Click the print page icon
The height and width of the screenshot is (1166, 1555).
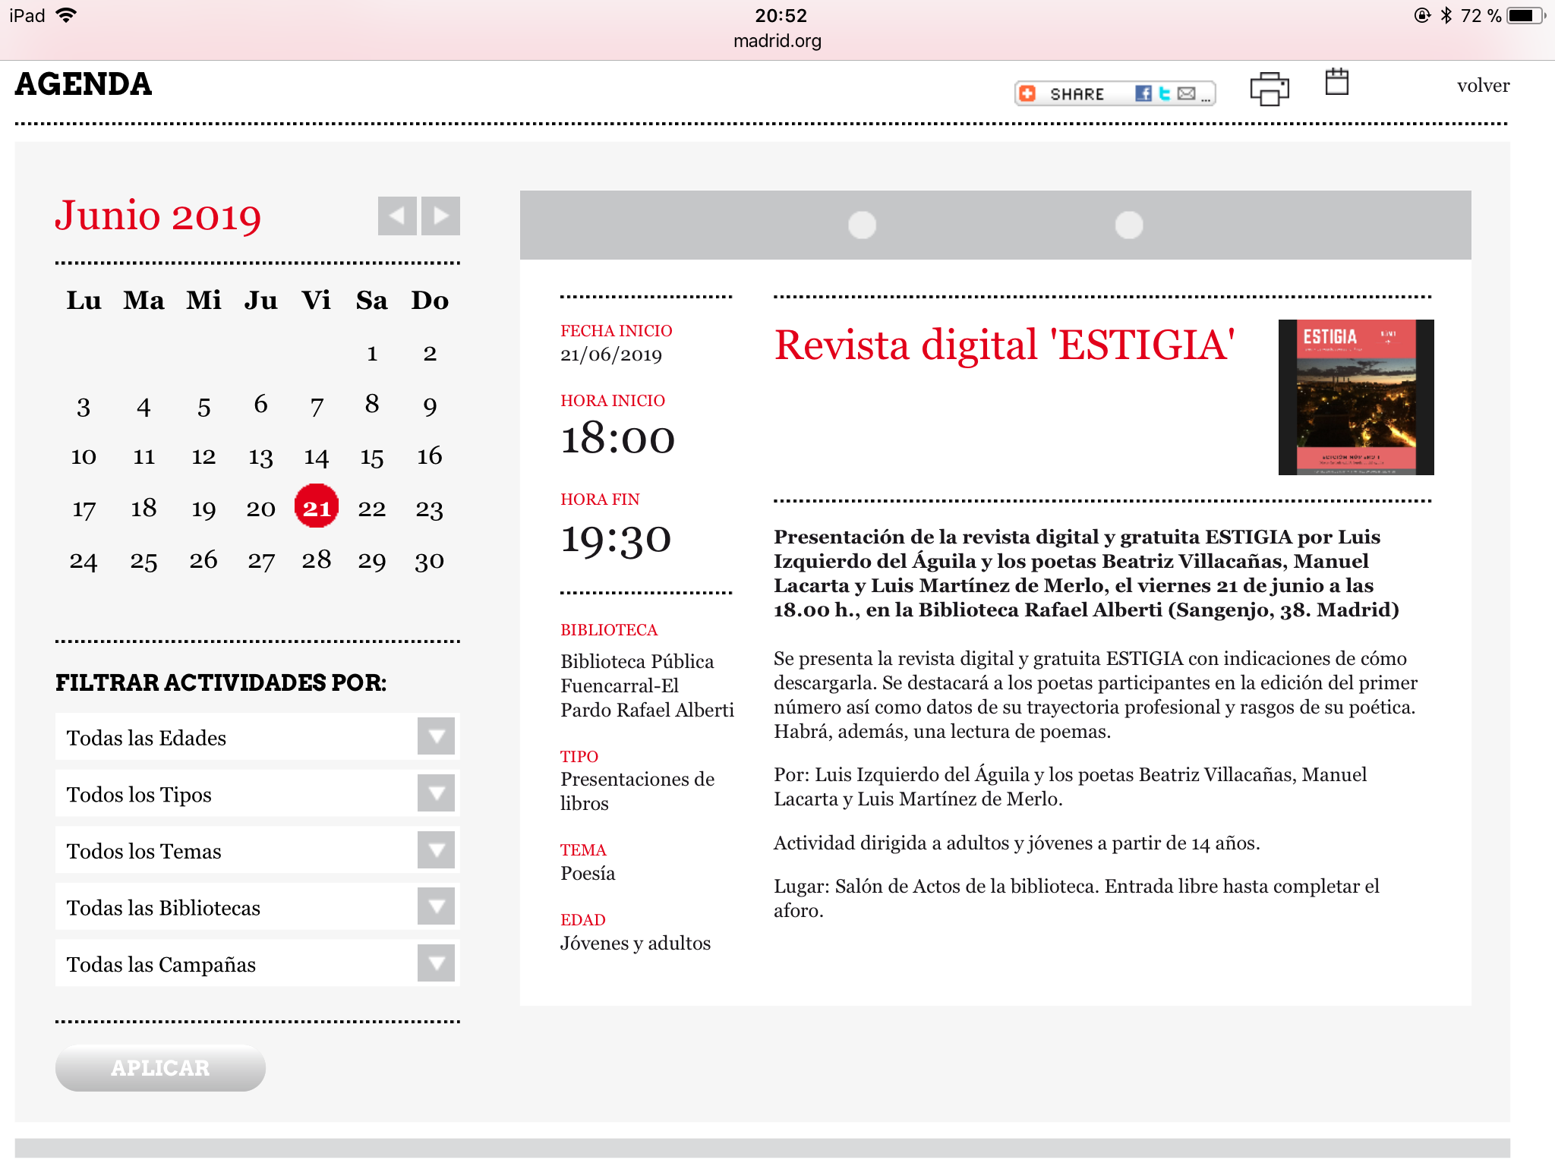[1269, 89]
